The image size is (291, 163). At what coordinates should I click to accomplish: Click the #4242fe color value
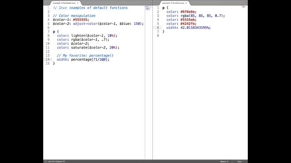coord(187,24)
